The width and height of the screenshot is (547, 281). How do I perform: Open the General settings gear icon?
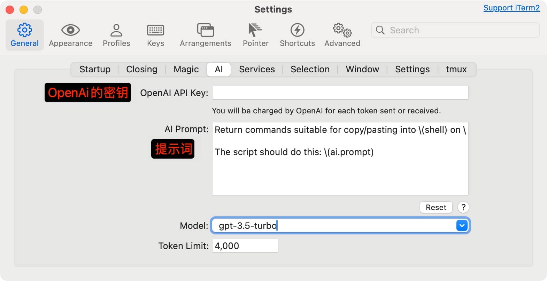(24, 30)
